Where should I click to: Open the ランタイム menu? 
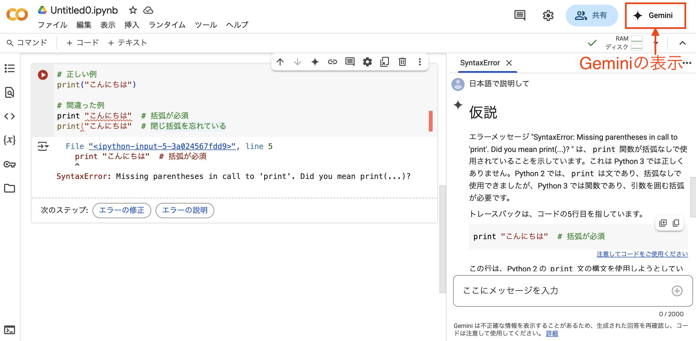click(167, 25)
